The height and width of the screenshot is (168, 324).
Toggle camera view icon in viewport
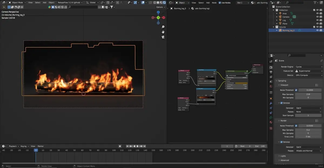pyautogui.click(x=163, y=37)
